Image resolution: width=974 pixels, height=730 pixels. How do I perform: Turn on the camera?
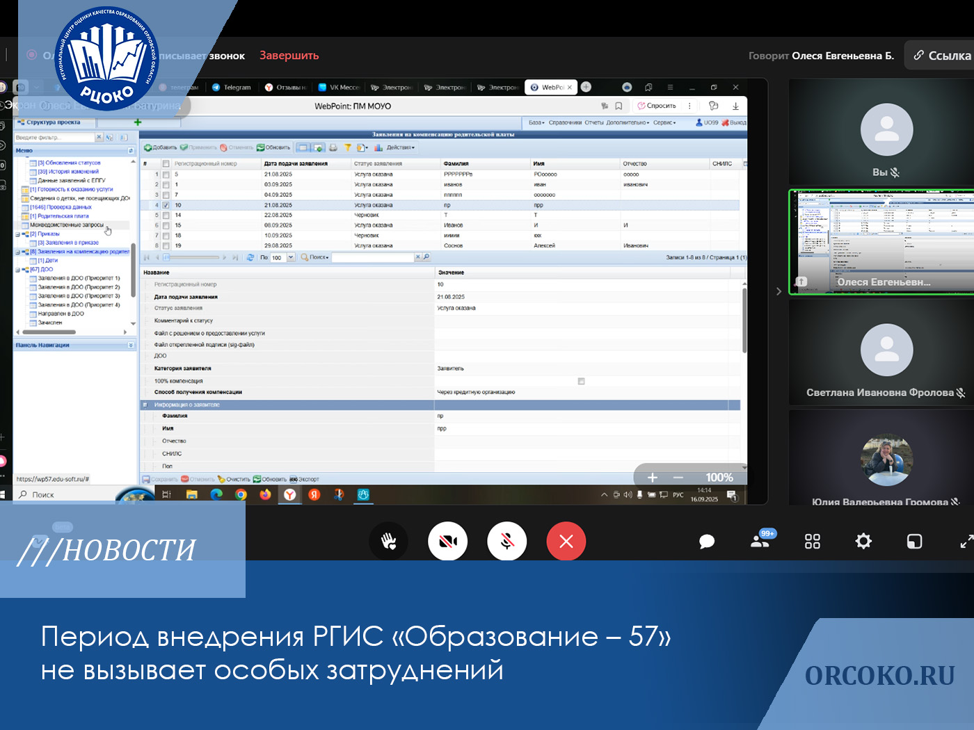(447, 541)
